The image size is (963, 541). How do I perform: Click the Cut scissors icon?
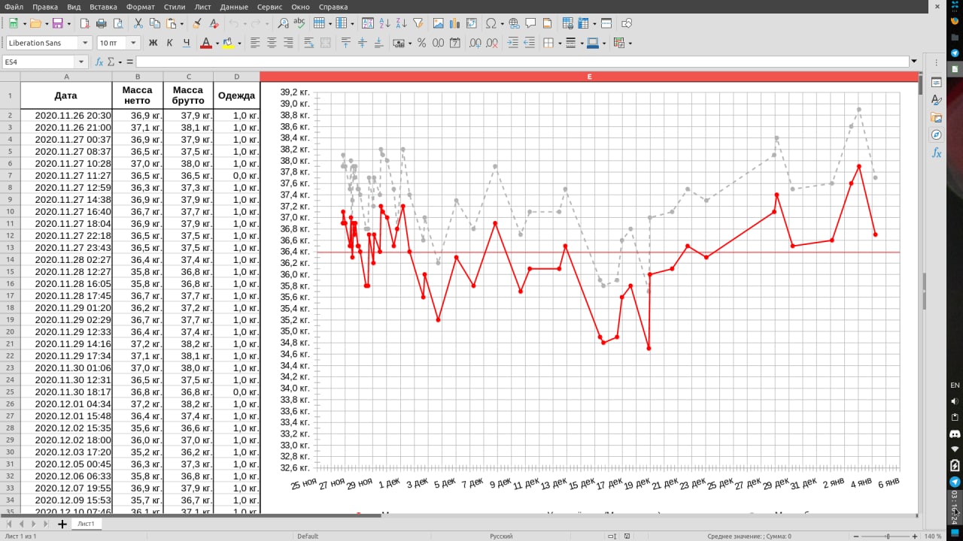click(x=138, y=23)
